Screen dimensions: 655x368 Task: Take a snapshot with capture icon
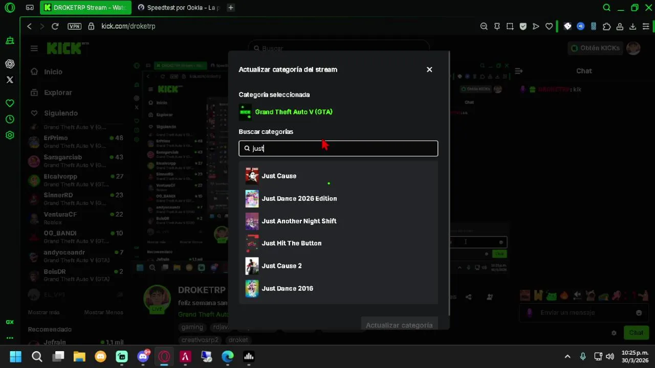[510, 27]
